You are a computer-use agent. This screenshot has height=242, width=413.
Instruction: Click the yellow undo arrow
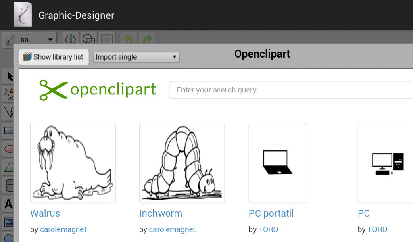[128, 39]
